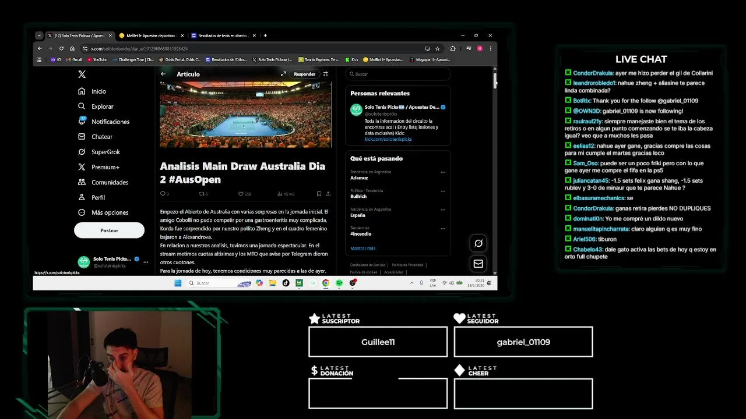Viewport: 746px width, 419px height.
Task: Open YouTube bookmark
Action: pos(97,59)
